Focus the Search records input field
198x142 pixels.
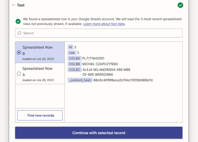99,33
